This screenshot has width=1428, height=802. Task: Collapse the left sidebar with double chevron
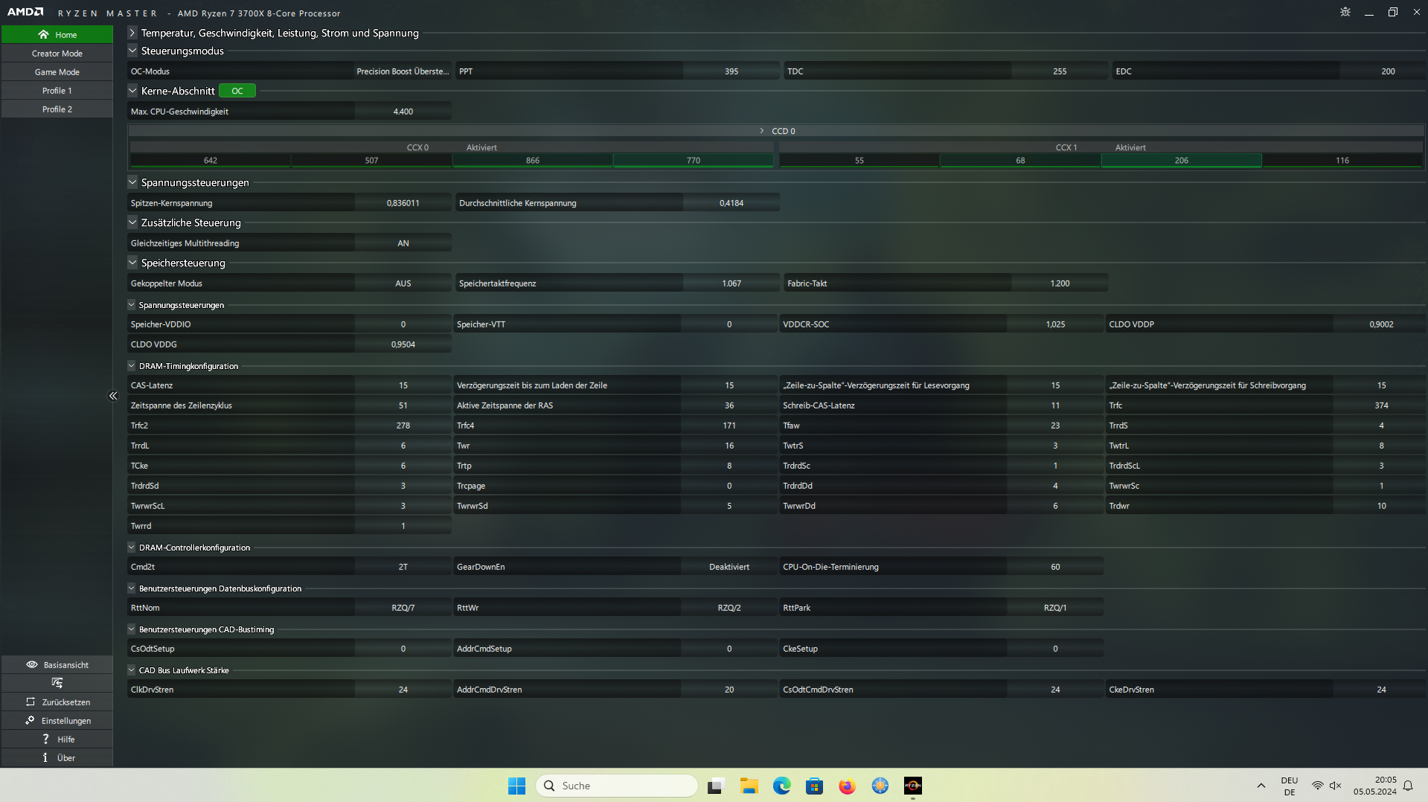(x=113, y=396)
